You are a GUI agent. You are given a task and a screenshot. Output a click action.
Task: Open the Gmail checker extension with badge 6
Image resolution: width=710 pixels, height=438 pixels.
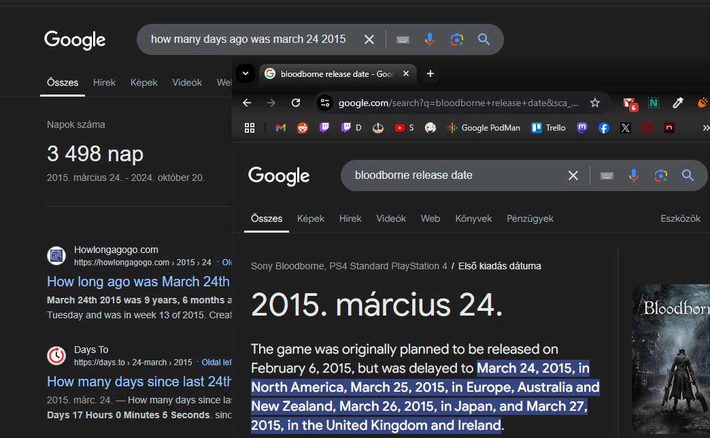pos(630,104)
